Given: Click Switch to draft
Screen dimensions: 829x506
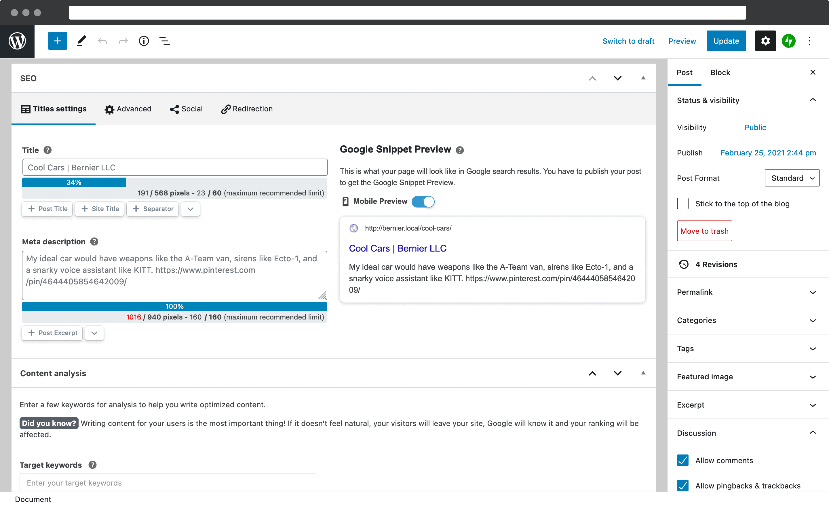Looking at the screenshot, I should pos(628,41).
